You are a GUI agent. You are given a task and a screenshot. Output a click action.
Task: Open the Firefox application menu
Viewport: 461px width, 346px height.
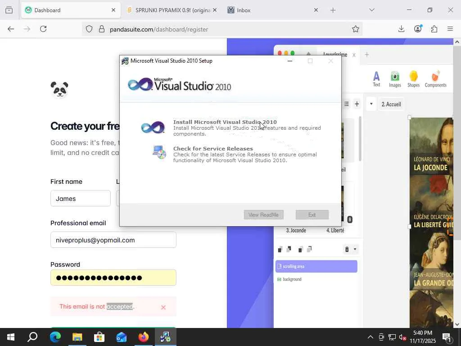tap(450, 29)
